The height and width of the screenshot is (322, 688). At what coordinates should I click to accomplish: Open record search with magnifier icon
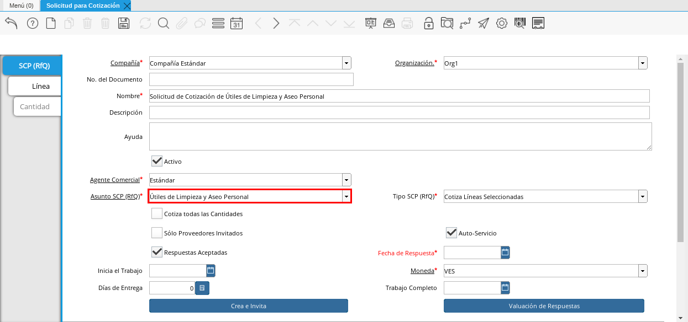pos(163,23)
